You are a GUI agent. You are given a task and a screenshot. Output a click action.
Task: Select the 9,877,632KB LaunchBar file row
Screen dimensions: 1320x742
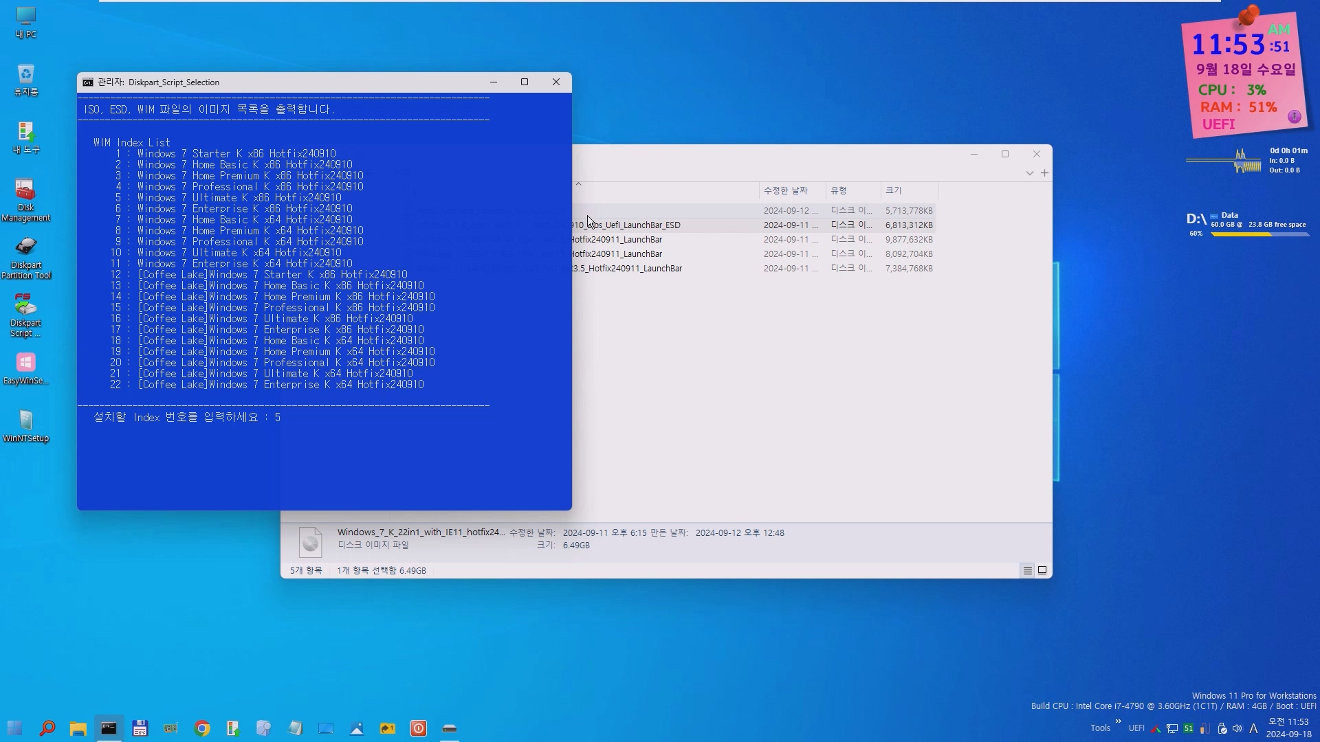click(x=756, y=239)
